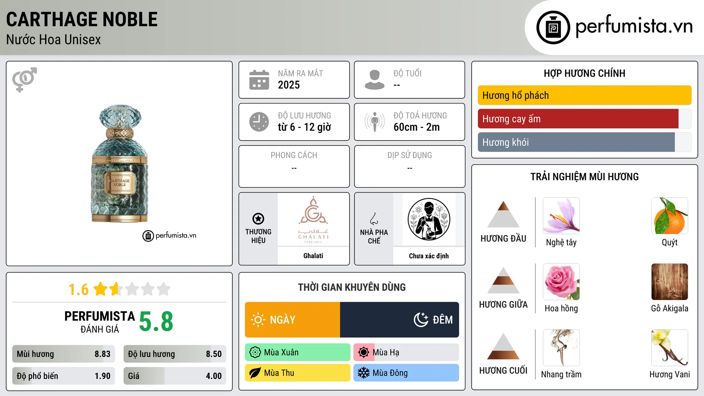Click the CARTHAGE NOBLE title
This screenshot has height=396, width=704.
(82, 19)
